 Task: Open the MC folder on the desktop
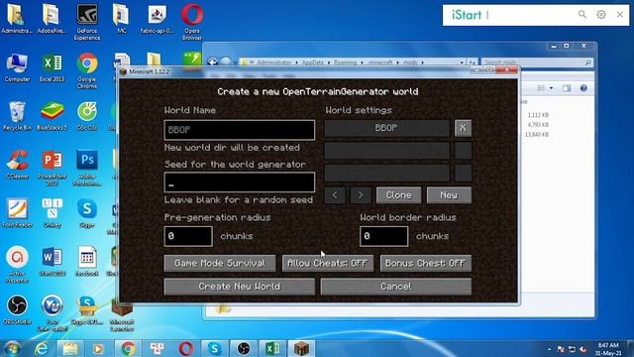(121, 19)
